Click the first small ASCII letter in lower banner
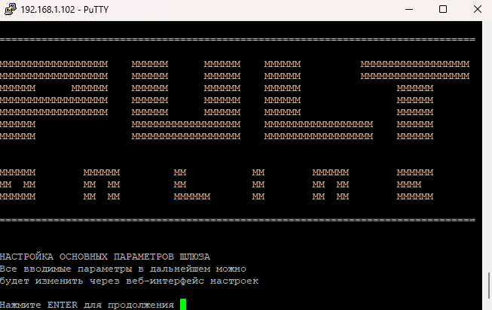The width and height of the screenshot is (492, 310). point(17,184)
